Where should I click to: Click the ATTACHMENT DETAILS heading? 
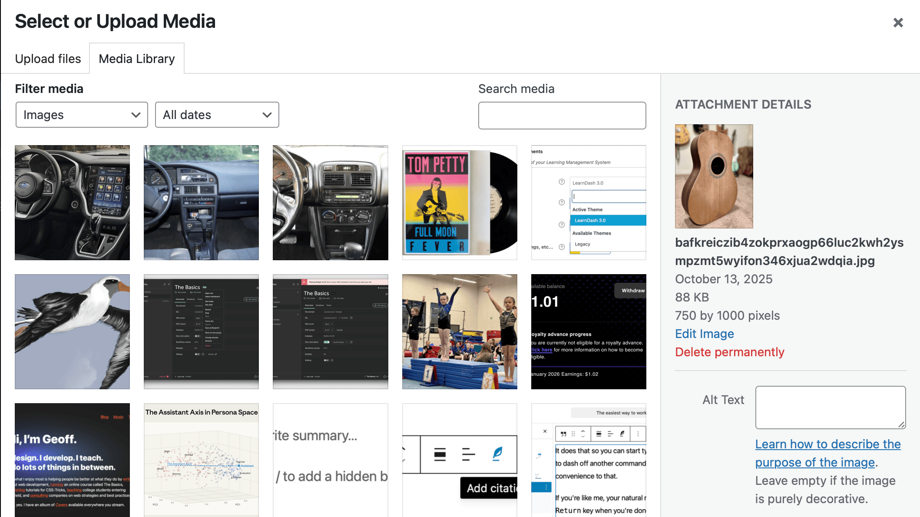point(743,104)
